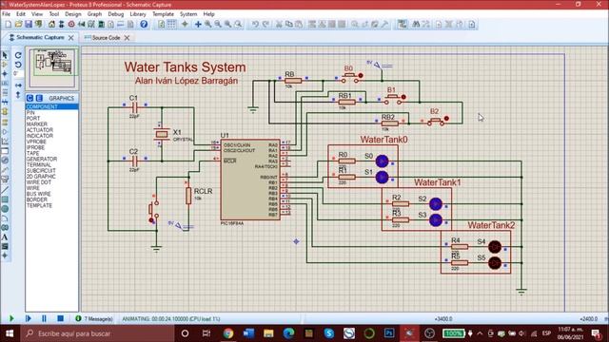Click the Step simulation button
609x342 pixels.
coord(28,318)
